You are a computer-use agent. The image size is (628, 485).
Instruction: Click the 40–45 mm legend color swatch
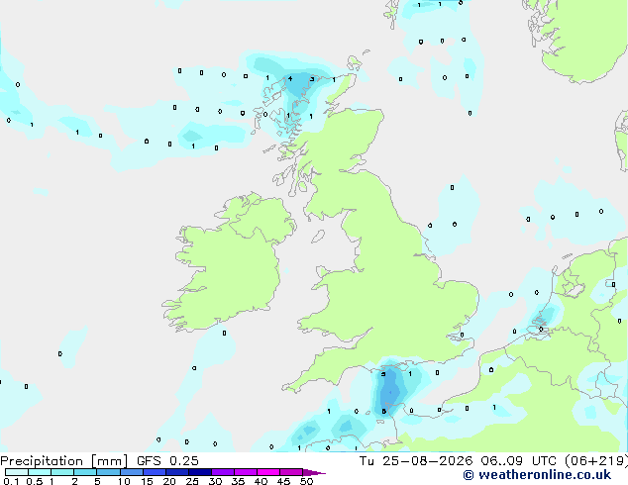click(268, 472)
